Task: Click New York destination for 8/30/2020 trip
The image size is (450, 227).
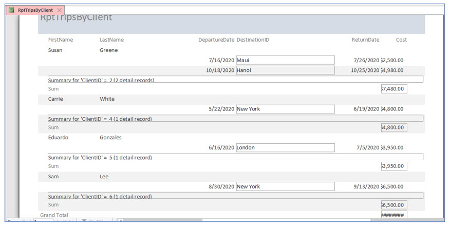Action: click(x=285, y=186)
